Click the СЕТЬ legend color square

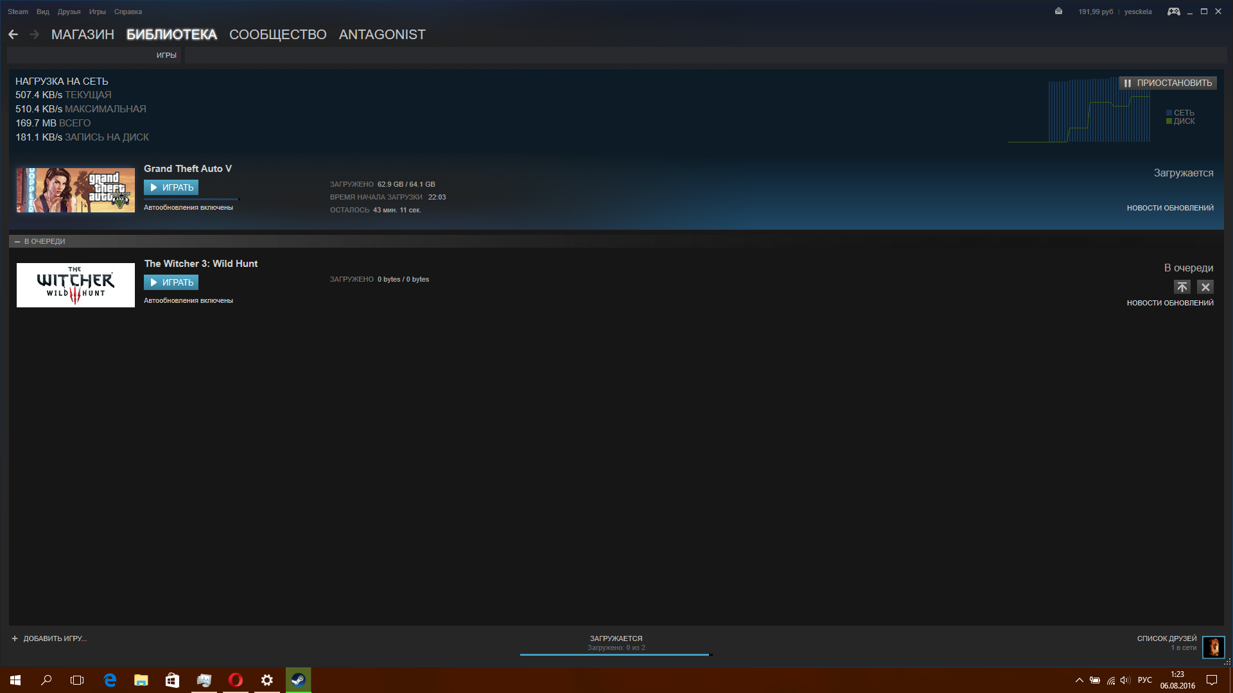[x=1169, y=113]
